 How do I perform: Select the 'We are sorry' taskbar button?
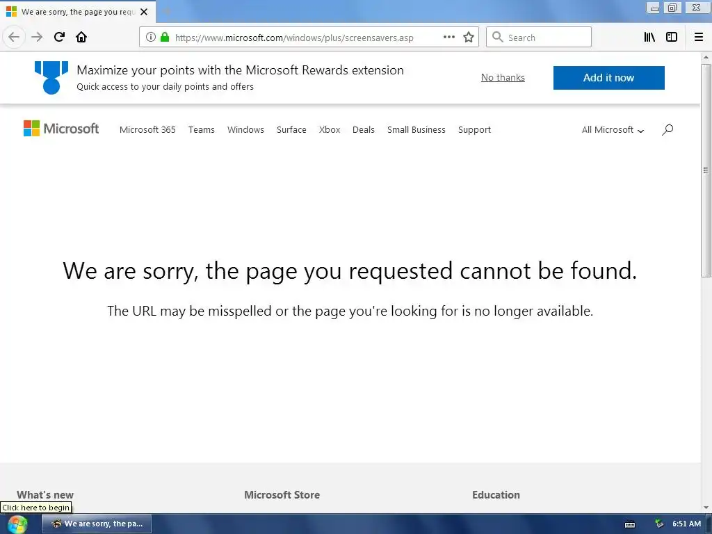[97, 524]
